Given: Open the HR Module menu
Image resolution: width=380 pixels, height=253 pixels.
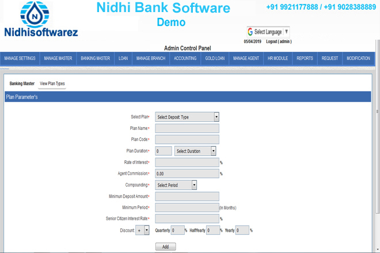Looking at the screenshot, I should click(278, 58).
